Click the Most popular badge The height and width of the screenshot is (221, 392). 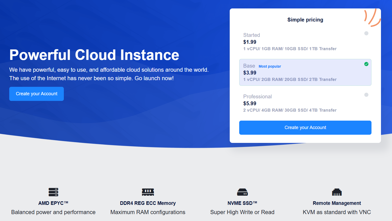click(x=270, y=66)
